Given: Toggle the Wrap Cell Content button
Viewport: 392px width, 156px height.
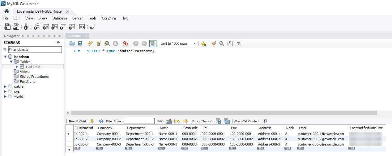Looking at the screenshot, I should 265,121.
